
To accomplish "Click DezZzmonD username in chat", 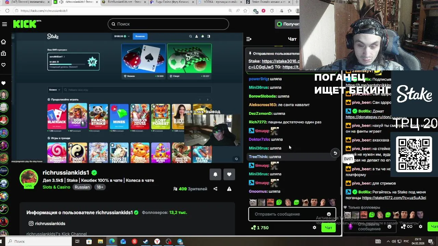I will (260, 113).
